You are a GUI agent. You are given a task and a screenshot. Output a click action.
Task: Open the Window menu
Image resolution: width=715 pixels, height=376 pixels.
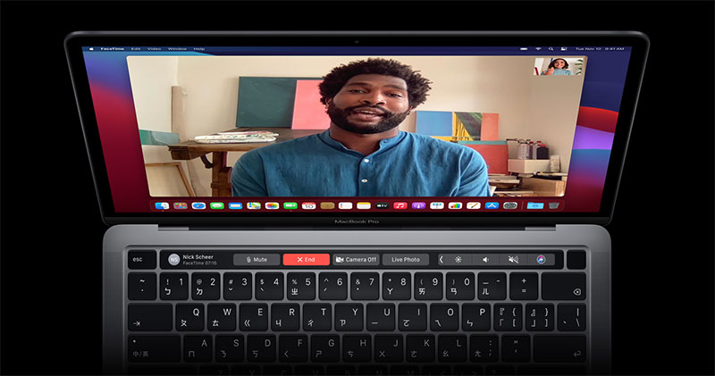(x=177, y=49)
